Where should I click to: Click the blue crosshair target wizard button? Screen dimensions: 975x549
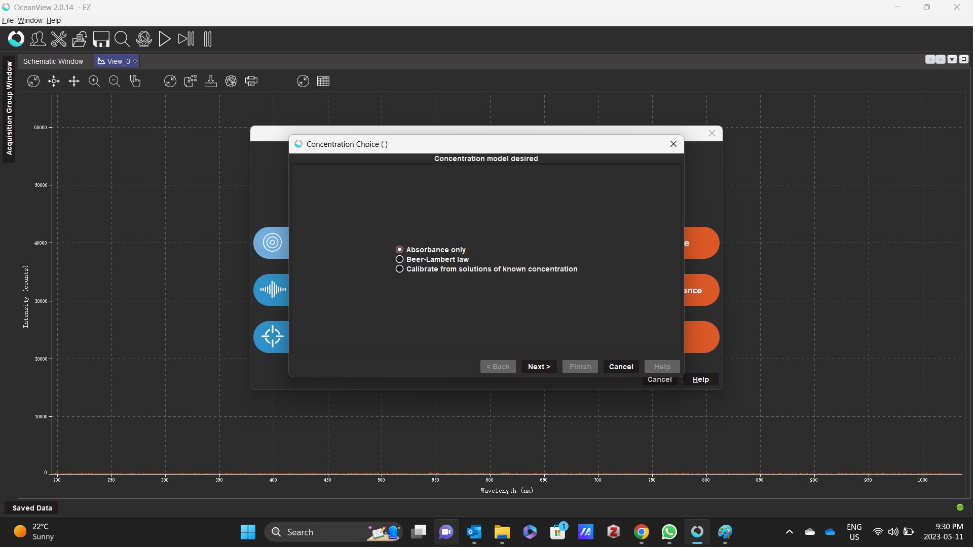[x=272, y=337]
